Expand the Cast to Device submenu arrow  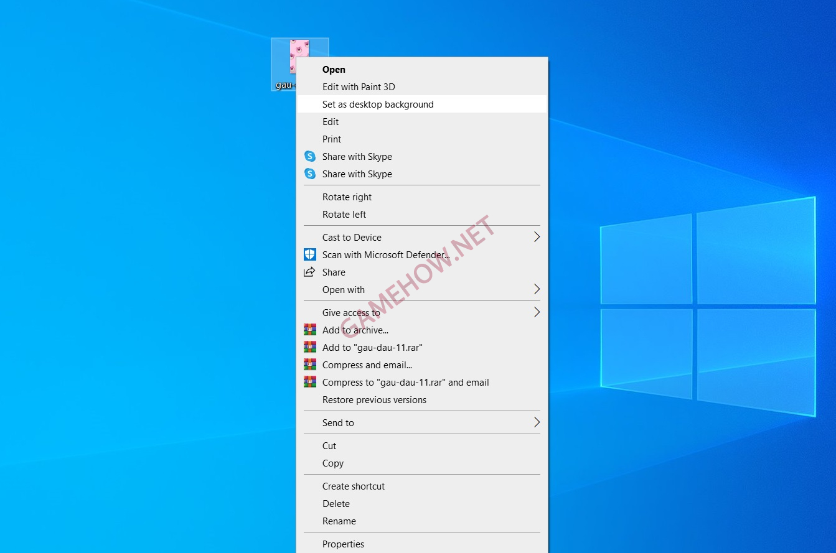536,237
